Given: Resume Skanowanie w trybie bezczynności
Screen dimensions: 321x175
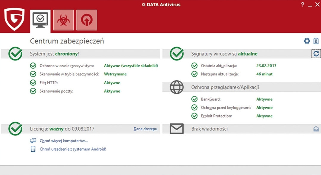Looking at the screenshot, I should click(x=115, y=74).
